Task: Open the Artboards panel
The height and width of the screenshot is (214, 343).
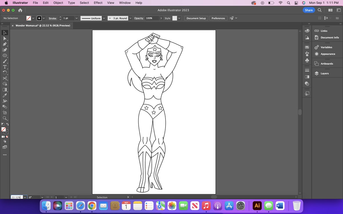Action: 327,64
